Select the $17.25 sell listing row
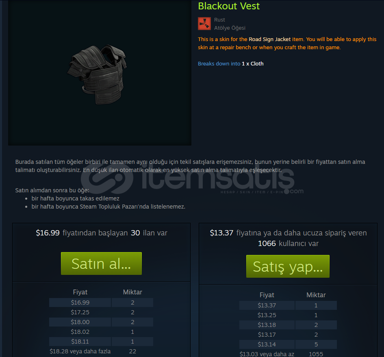This screenshot has width=384, height=357. tap(101, 312)
